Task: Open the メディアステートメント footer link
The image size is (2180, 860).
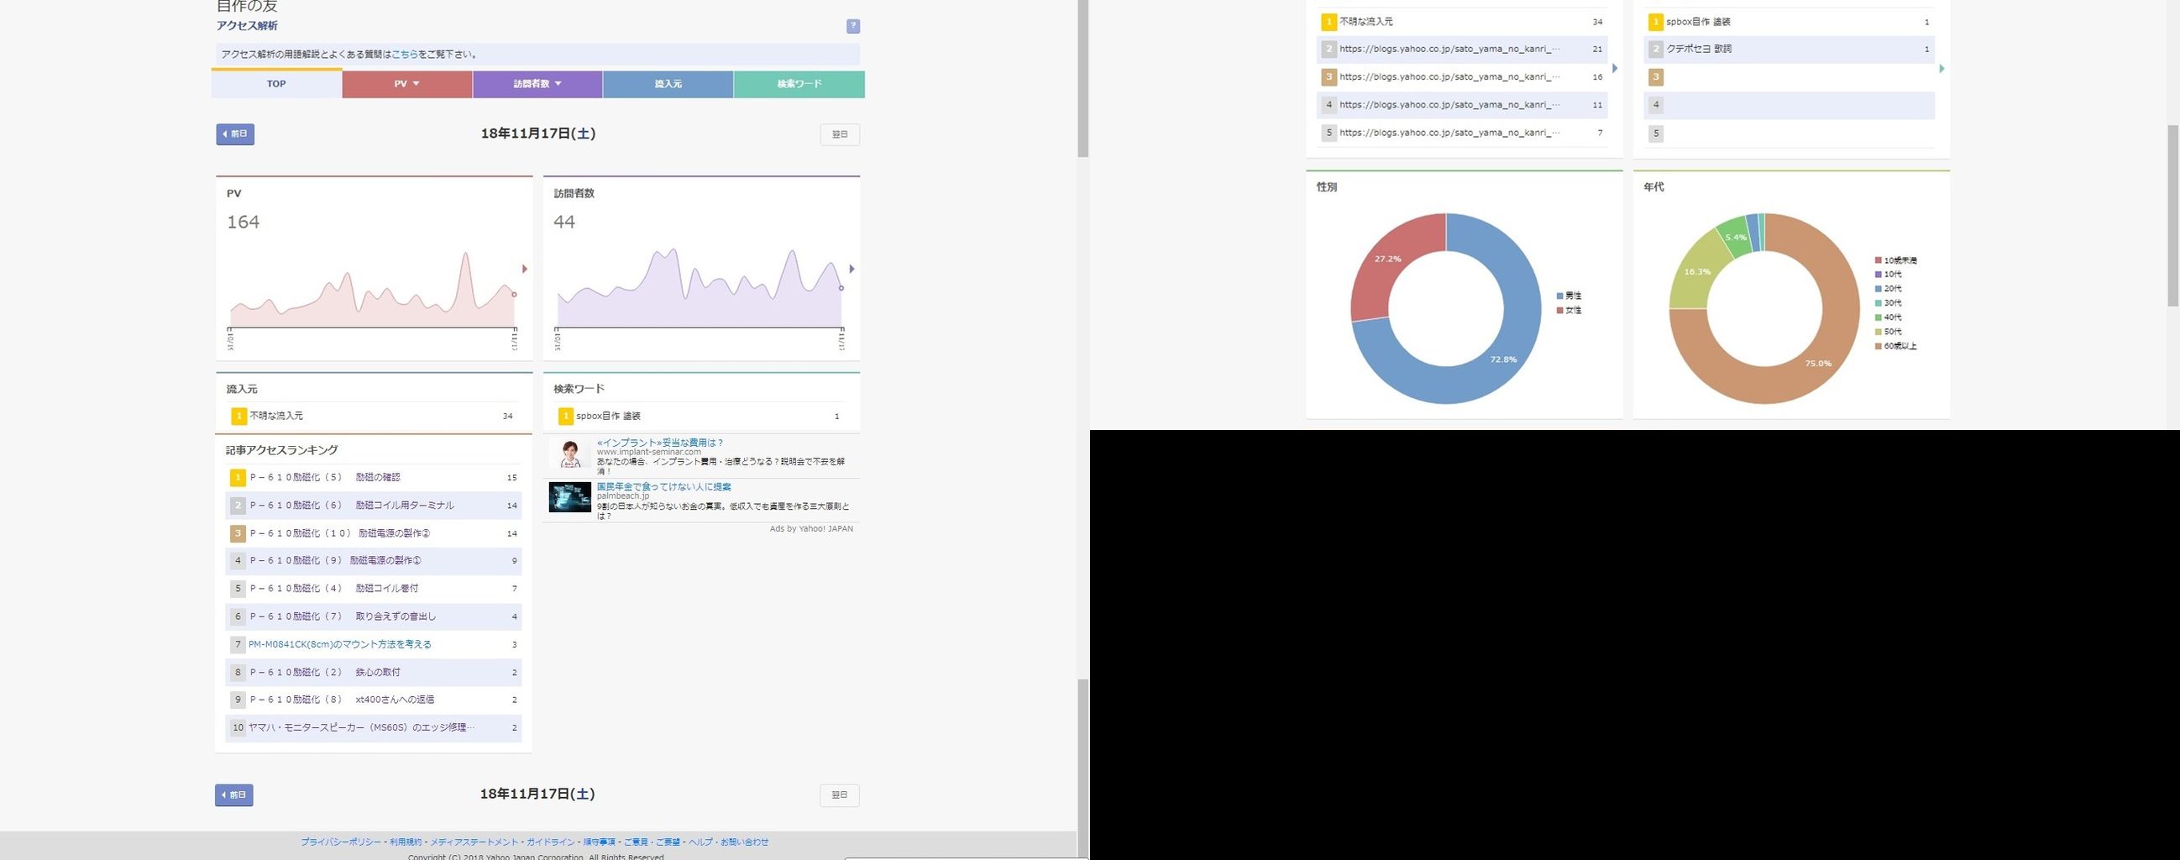Action: pyautogui.click(x=474, y=842)
